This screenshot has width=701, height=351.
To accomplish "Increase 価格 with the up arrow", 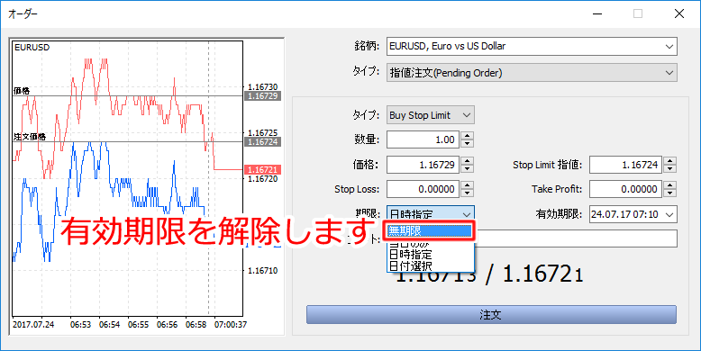I will (467, 161).
